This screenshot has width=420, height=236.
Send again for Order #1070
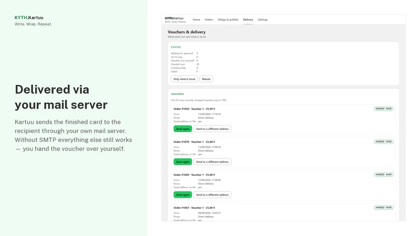(x=183, y=162)
